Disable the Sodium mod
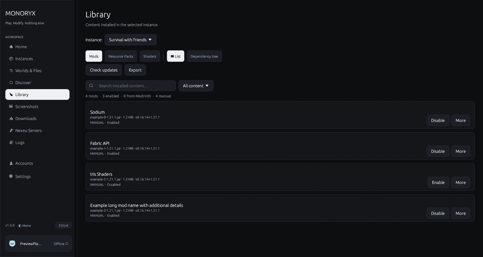 coord(438,120)
